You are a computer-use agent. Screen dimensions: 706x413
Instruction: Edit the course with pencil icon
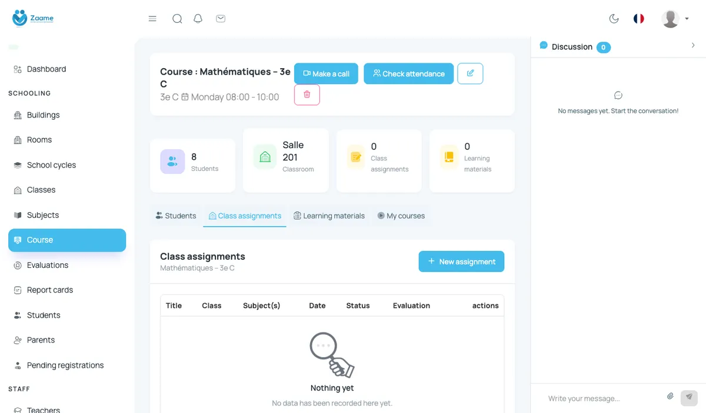pos(470,73)
